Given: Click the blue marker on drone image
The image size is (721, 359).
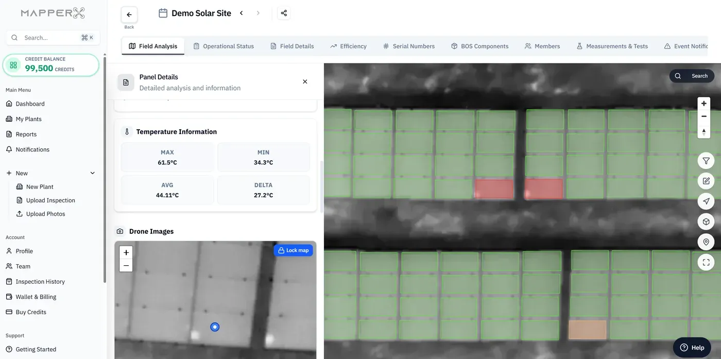Looking at the screenshot, I should [x=215, y=327].
